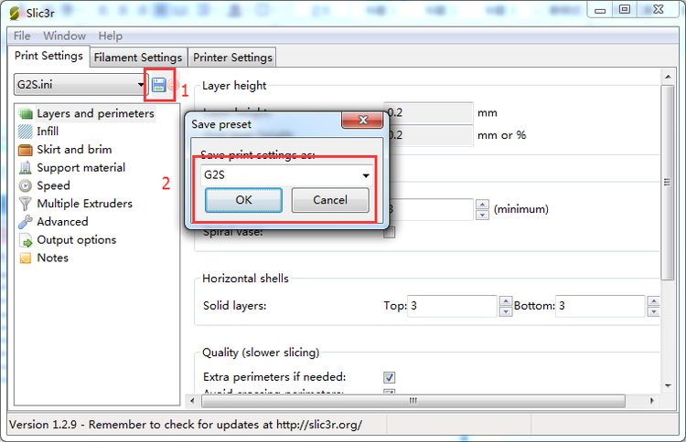Open Skirt and brim settings

click(74, 150)
